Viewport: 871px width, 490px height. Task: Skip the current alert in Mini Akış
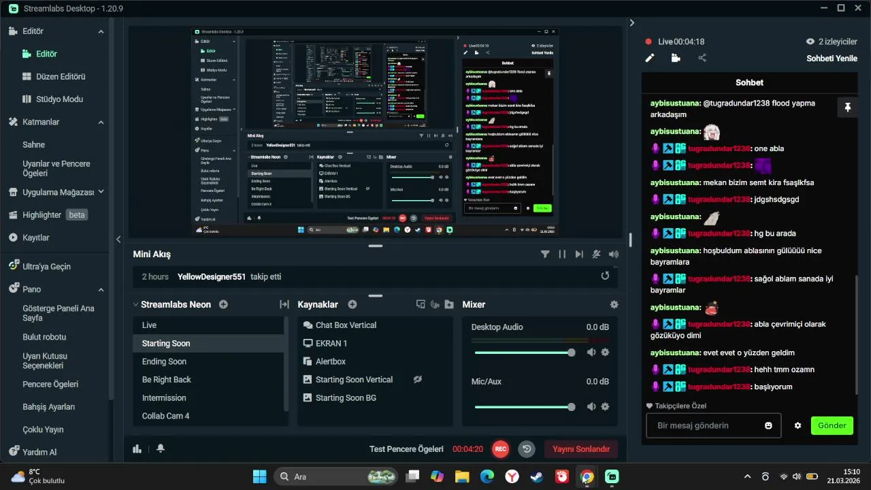(579, 254)
